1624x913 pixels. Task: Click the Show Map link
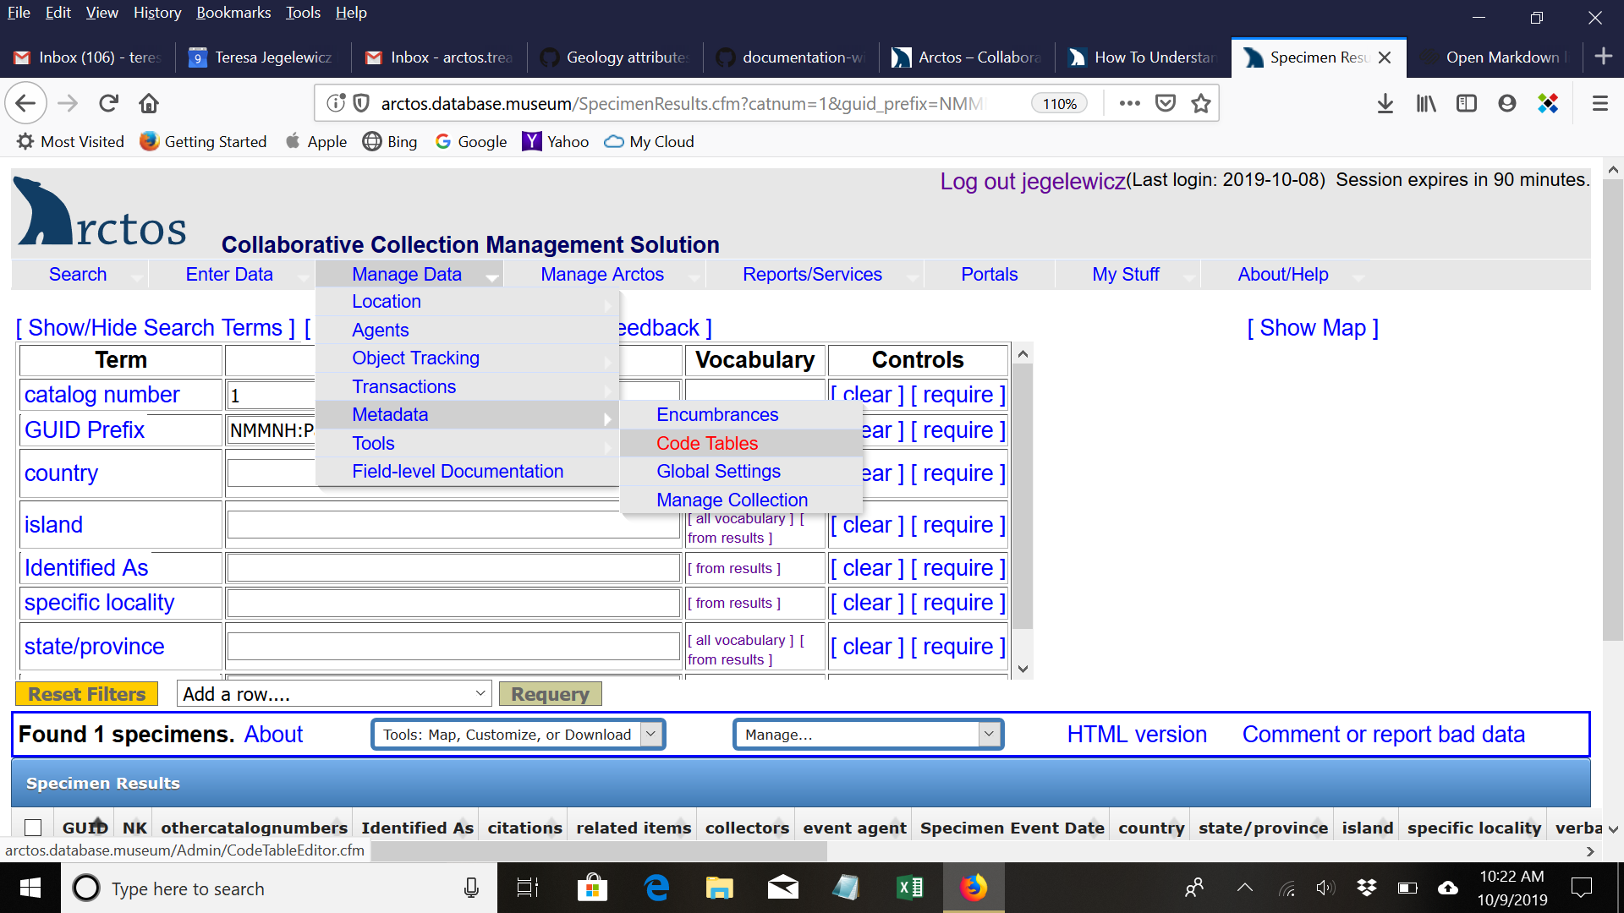pyautogui.click(x=1313, y=328)
